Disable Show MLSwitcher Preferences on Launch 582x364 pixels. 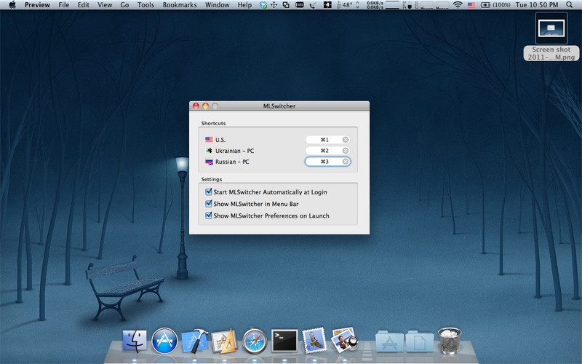209,215
